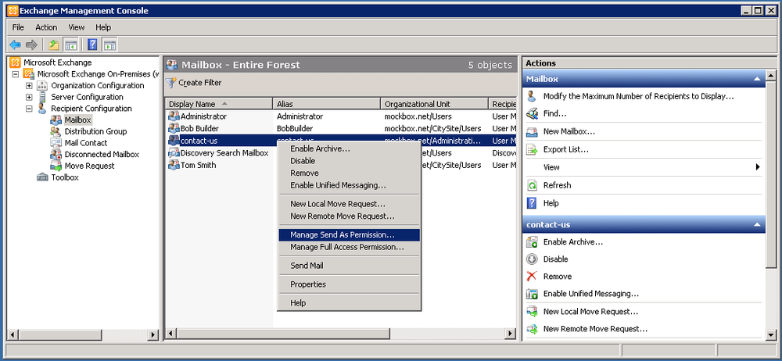Click the Create Filter link
This screenshot has height=361, width=782.
(200, 83)
